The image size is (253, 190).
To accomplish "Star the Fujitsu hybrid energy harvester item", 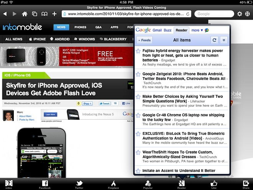I will [x=138, y=51].
